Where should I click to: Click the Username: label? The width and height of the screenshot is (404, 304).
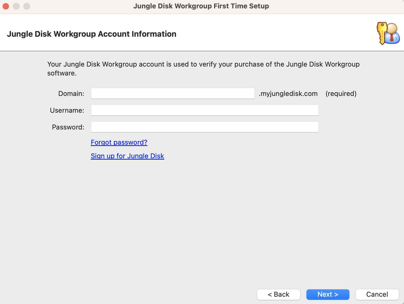point(67,110)
